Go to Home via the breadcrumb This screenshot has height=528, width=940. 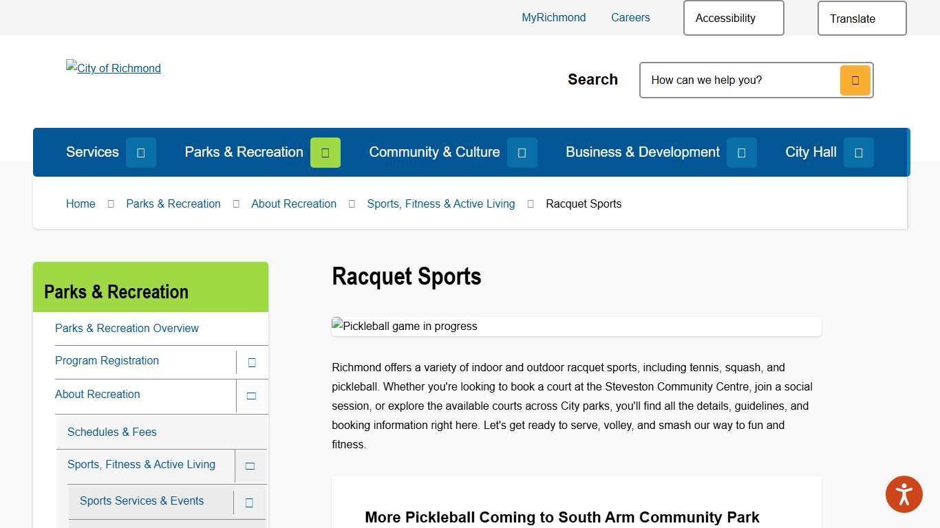pyautogui.click(x=81, y=203)
